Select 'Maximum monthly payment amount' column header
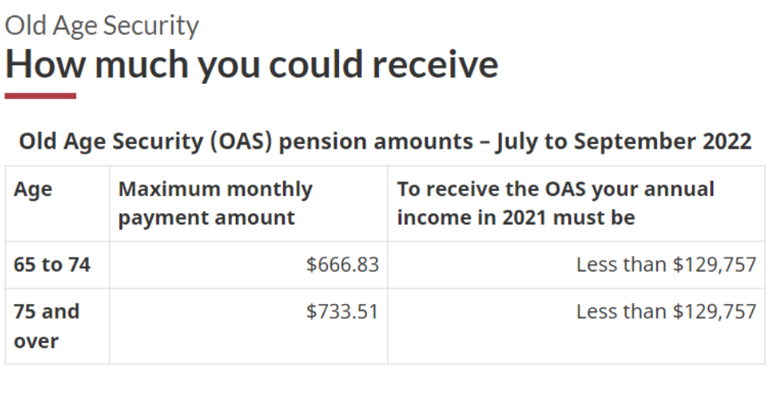Screen dimensions: 771x413 [x=216, y=203]
